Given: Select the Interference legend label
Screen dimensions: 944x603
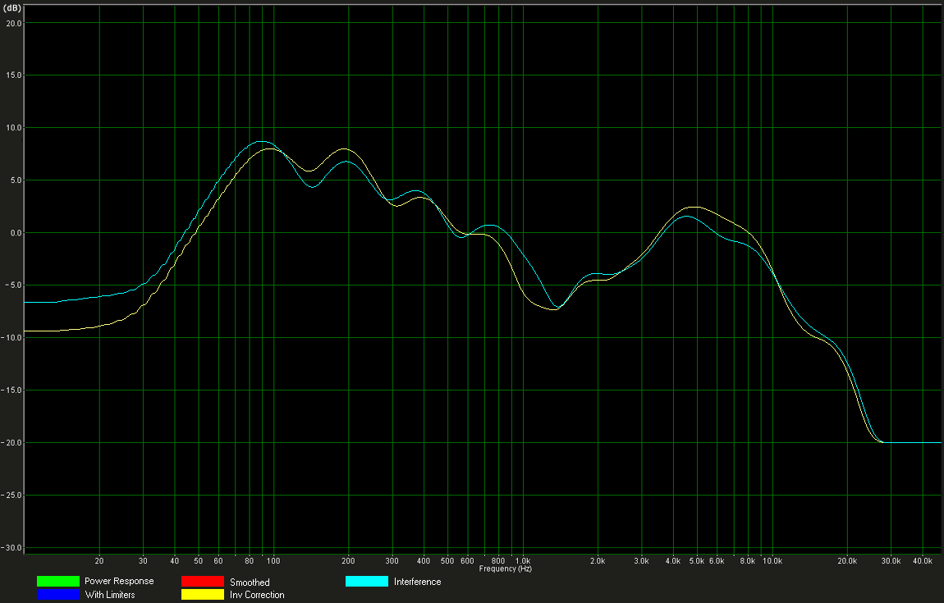Looking at the screenshot, I should [x=417, y=582].
